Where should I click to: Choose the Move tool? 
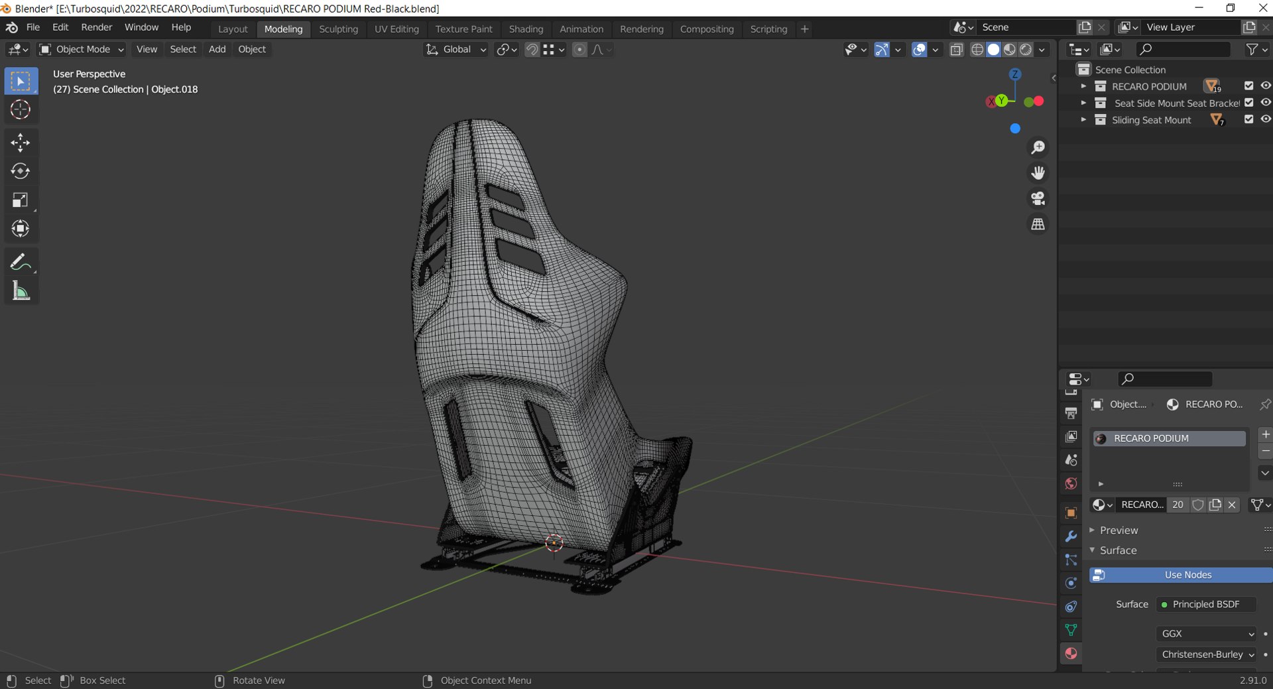tap(21, 143)
